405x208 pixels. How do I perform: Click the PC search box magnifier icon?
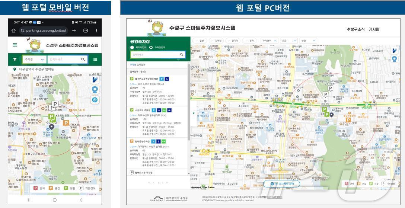pyautogui.click(x=182, y=55)
